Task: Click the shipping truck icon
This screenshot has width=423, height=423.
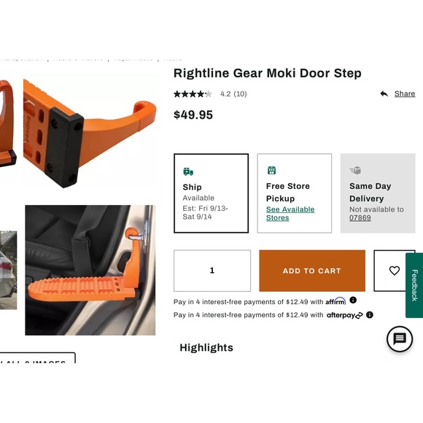Action: tap(188, 171)
